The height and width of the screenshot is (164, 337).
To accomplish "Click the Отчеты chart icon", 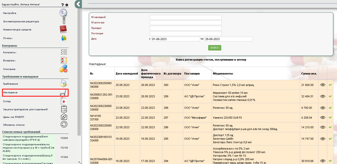I will 63,38.
